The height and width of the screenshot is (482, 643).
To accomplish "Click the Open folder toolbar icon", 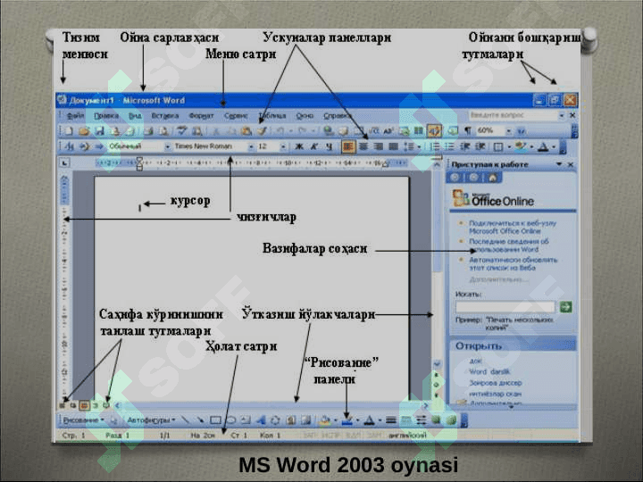I will tap(84, 131).
